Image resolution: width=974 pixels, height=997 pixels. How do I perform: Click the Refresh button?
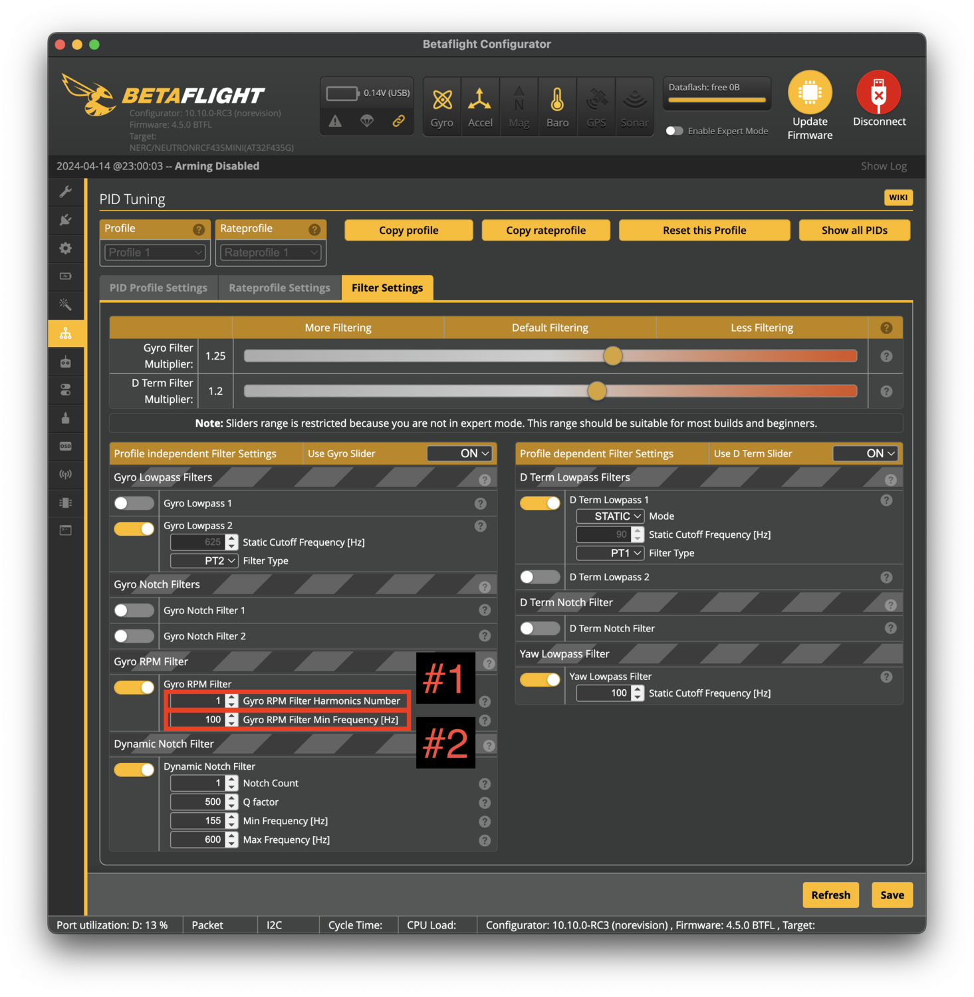pos(831,895)
